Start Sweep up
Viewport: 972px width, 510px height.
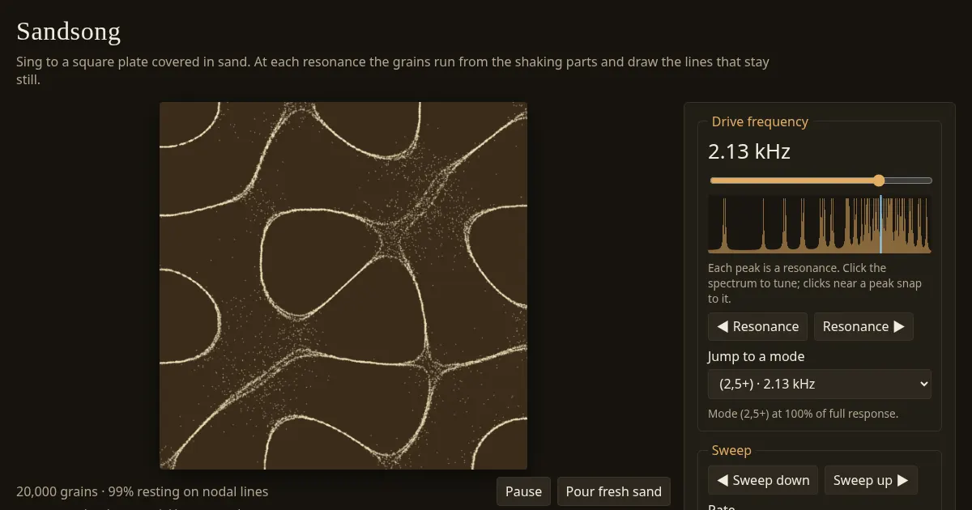point(871,480)
